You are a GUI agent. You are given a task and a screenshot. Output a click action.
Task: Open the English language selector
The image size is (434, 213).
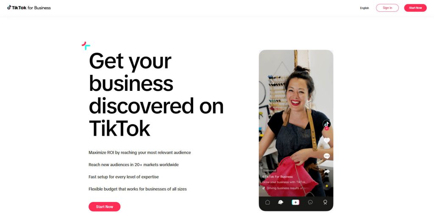coord(364,8)
